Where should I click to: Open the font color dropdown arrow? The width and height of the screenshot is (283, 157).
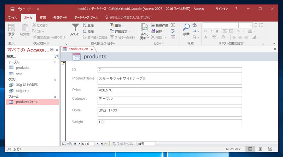click(x=210, y=37)
